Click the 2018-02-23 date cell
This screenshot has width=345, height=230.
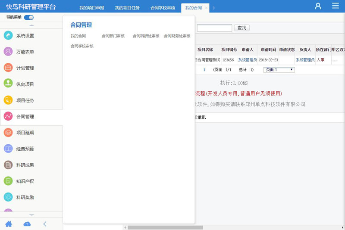click(x=268, y=60)
